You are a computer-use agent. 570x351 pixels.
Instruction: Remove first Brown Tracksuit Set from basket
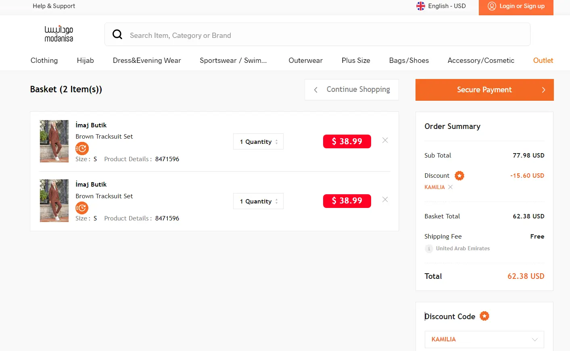[x=385, y=140]
